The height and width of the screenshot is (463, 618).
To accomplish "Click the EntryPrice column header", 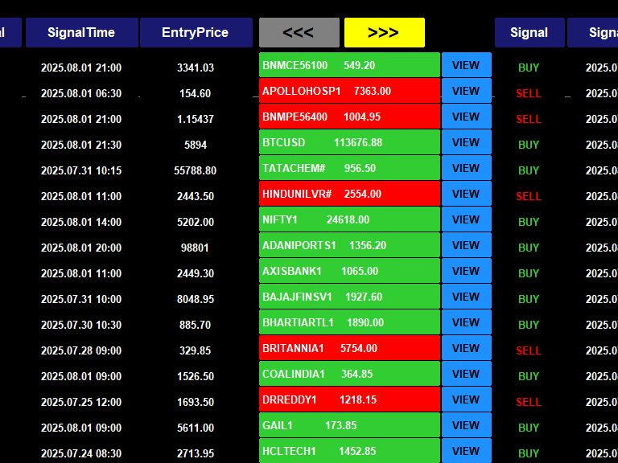I will coord(196,32).
